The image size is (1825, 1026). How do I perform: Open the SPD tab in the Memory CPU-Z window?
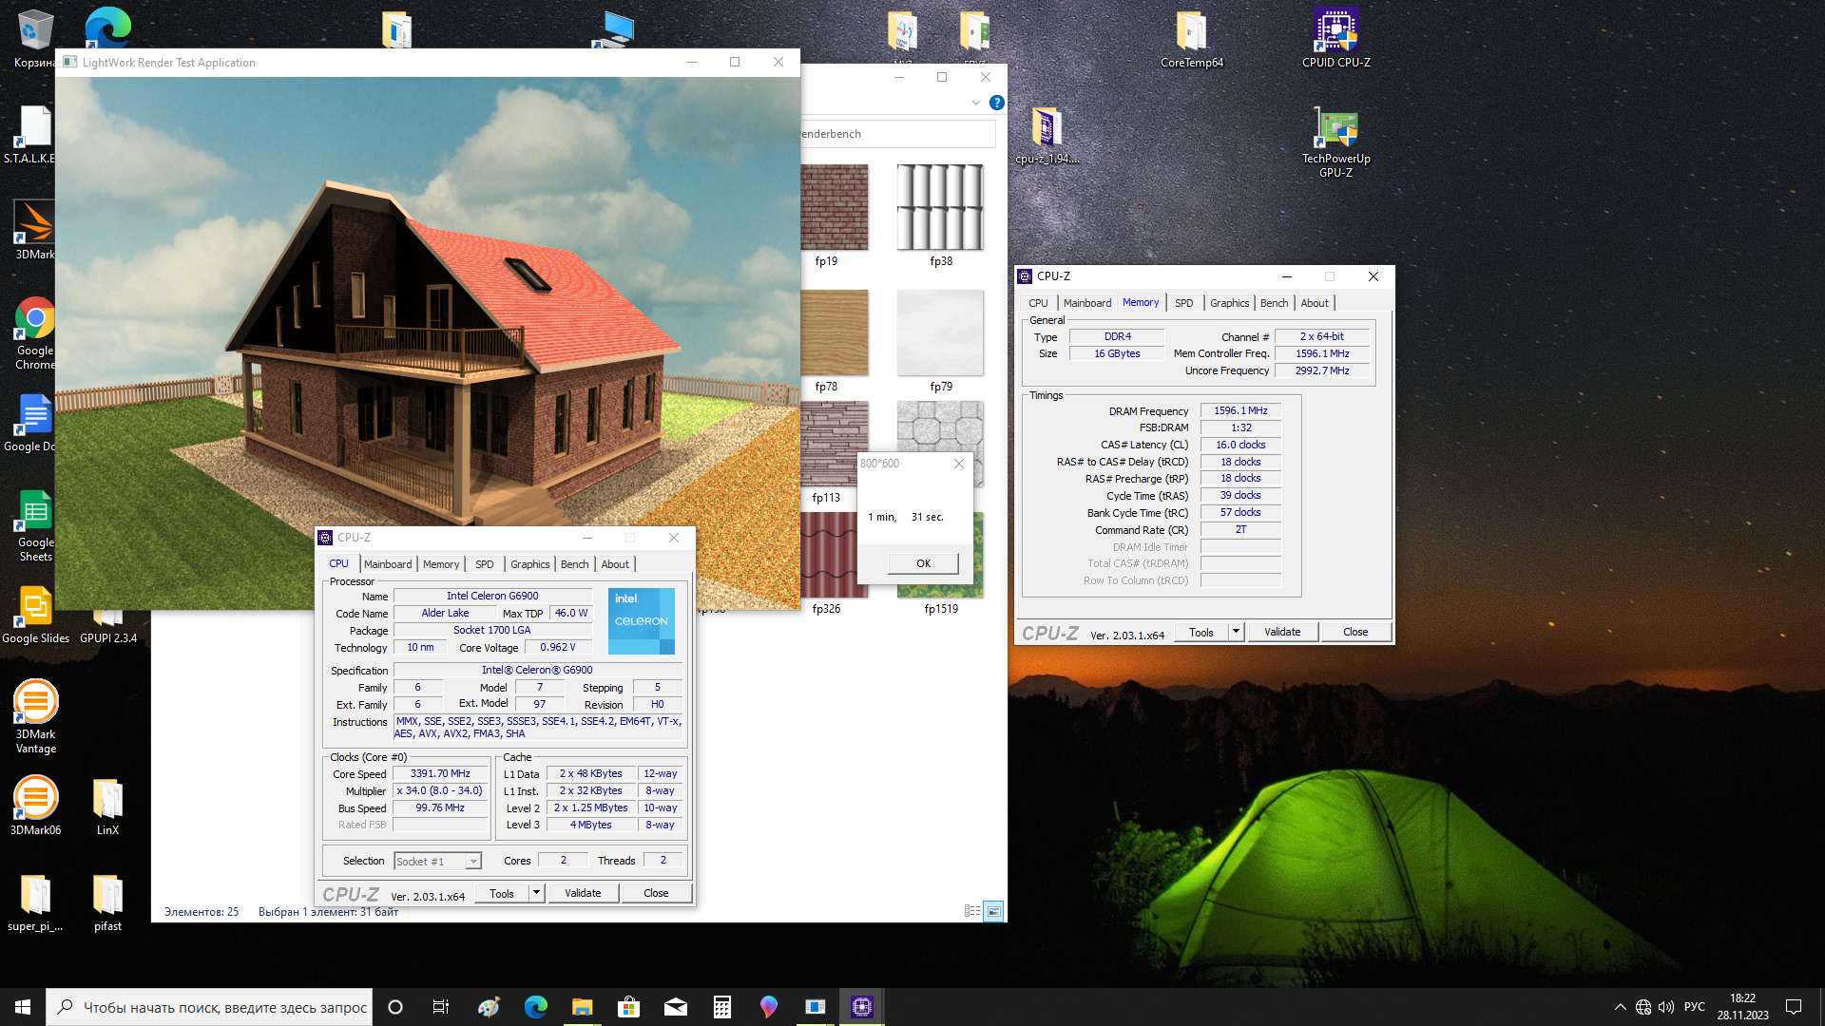(1183, 303)
